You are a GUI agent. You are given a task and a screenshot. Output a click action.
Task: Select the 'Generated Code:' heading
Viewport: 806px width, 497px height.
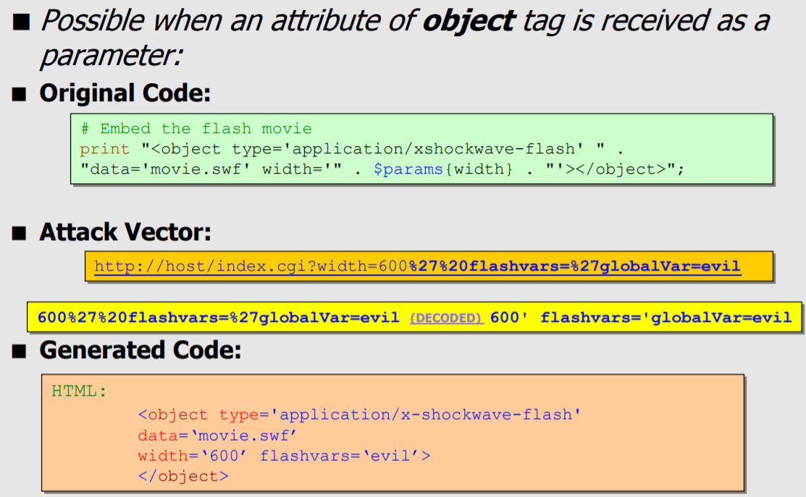coord(140,350)
